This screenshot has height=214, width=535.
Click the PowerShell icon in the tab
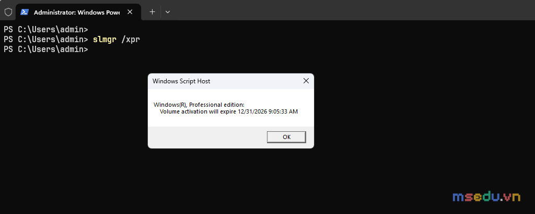point(24,12)
